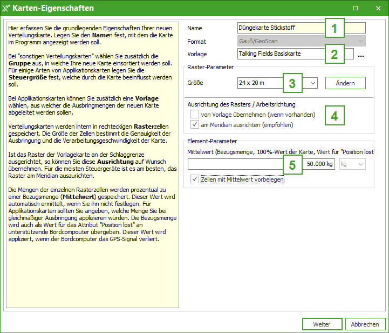Click the green number 1 marker
The width and height of the screenshot is (389, 333).
pos(335,28)
